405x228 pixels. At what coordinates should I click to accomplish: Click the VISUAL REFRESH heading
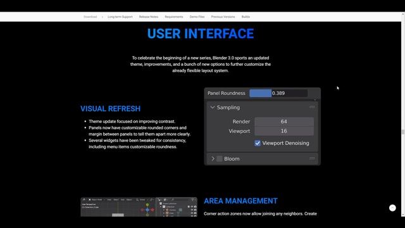pyautogui.click(x=110, y=108)
